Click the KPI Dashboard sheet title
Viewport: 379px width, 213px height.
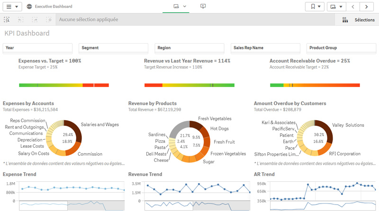[27, 33]
